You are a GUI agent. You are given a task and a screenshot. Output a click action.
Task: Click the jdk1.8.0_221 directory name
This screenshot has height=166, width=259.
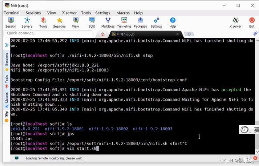(25, 129)
